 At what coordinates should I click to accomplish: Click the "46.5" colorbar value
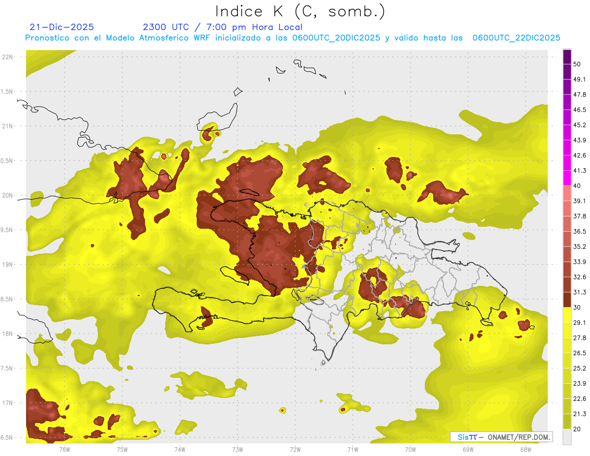pyautogui.click(x=580, y=110)
